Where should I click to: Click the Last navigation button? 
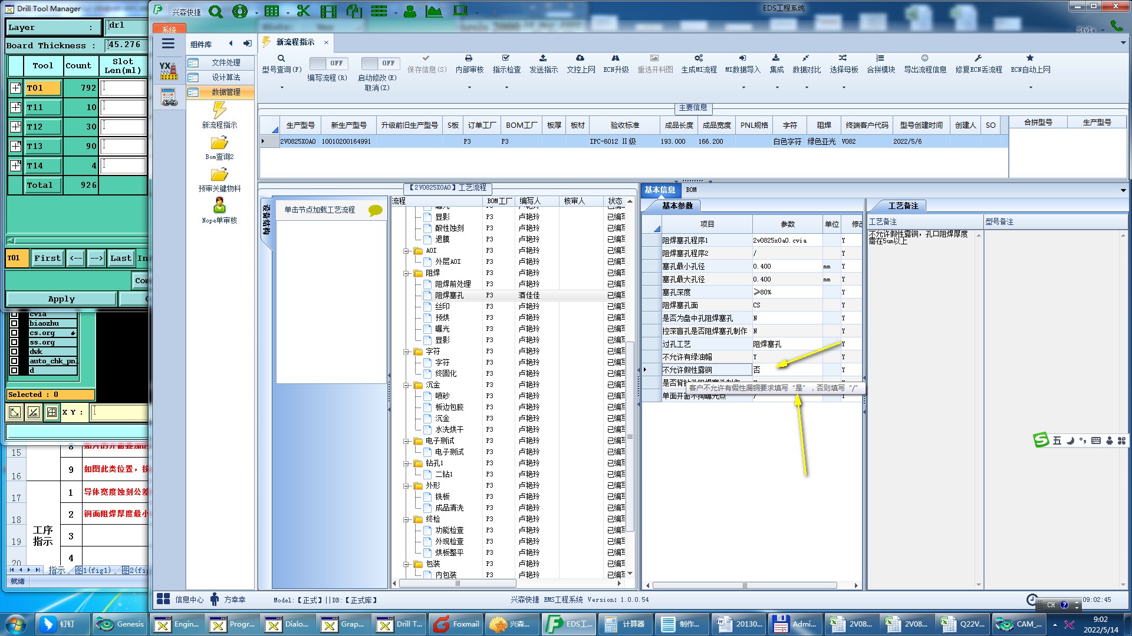point(121,258)
